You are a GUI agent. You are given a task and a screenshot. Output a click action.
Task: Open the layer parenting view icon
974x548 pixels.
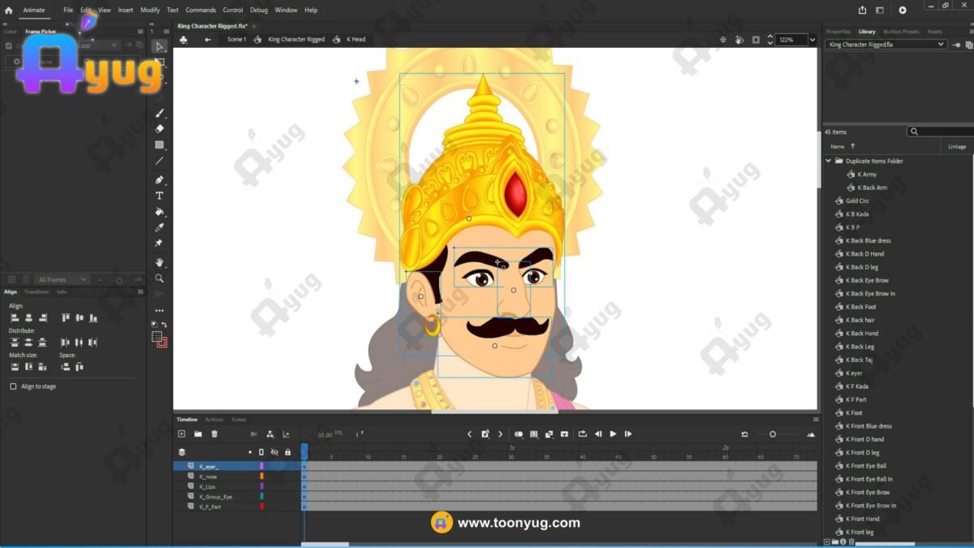coord(270,434)
